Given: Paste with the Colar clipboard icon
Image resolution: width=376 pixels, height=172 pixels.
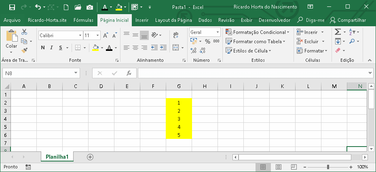Looking at the screenshot, I should pos(11,36).
